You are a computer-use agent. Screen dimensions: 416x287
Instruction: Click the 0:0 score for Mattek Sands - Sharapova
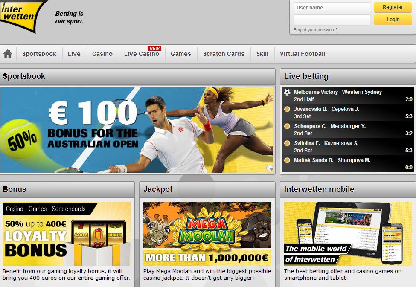(x=409, y=167)
